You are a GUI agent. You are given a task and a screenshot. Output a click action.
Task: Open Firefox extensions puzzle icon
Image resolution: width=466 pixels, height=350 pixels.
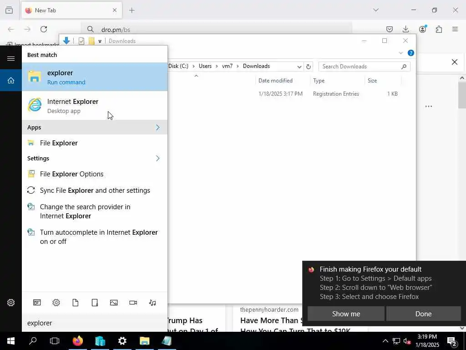(439, 29)
